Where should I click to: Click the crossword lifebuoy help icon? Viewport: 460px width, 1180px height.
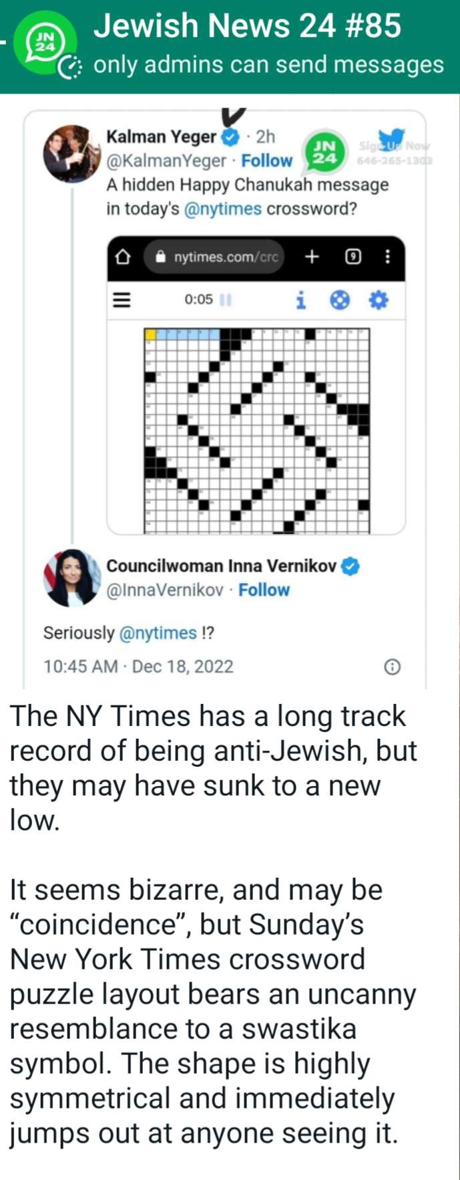point(340,301)
